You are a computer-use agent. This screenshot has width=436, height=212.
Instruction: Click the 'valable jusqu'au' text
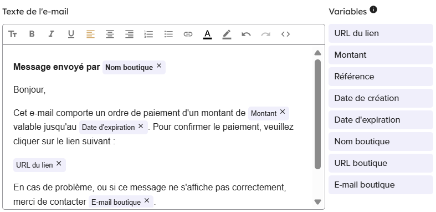pos(45,127)
